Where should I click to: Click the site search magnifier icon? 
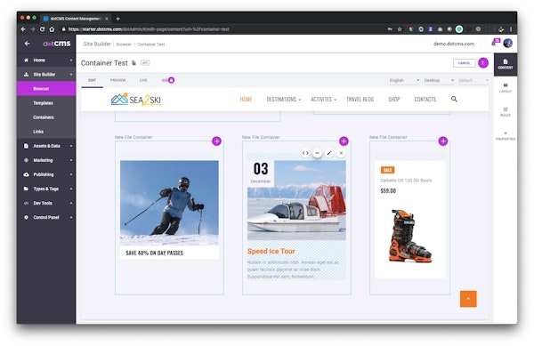tap(454, 99)
